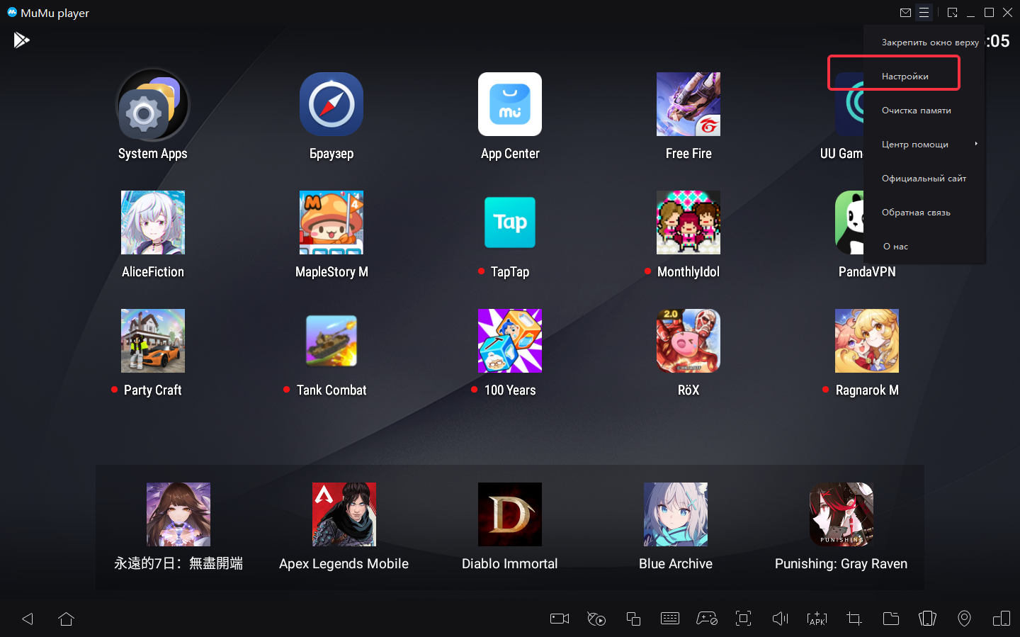Open System Apps folder icon
The height and width of the screenshot is (637, 1020).
[x=152, y=104]
